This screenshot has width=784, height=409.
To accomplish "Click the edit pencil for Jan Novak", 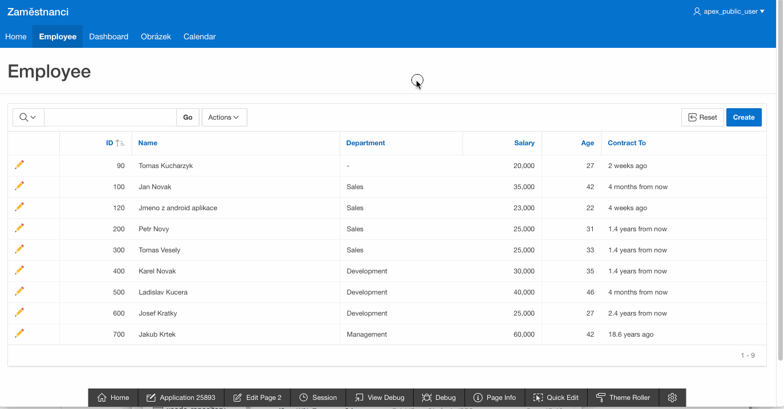I will [x=19, y=186].
